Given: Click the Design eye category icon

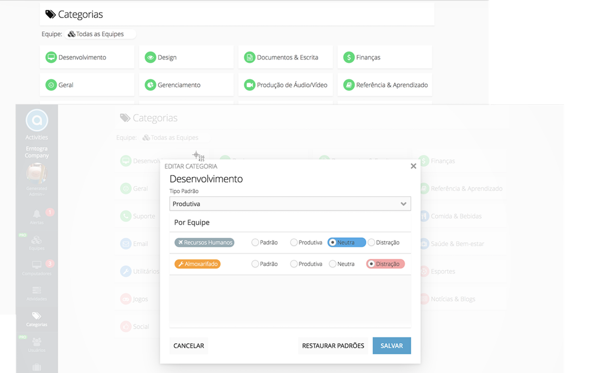Looking at the screenshot, I should (x=150, y=57).
